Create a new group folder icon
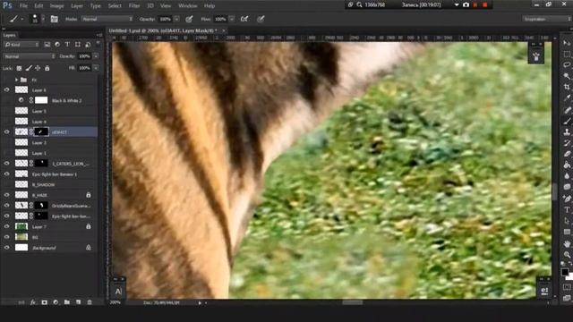This screenshot has height=322, width=573. [x=67, y=302]
